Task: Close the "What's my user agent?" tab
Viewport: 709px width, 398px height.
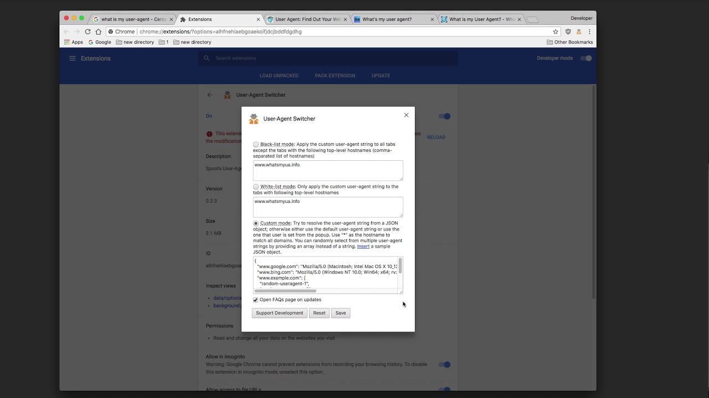Action: 432,19
